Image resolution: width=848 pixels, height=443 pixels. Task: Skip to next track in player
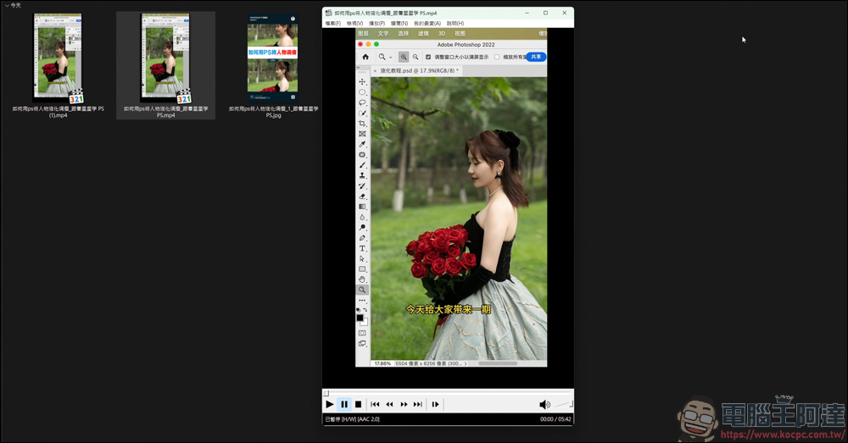click(418, 405)
